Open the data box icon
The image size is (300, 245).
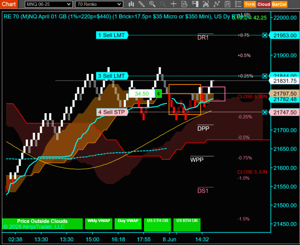184,4
